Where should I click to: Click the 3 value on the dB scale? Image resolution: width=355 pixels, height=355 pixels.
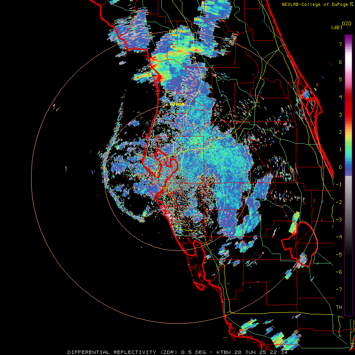[340, 114]
